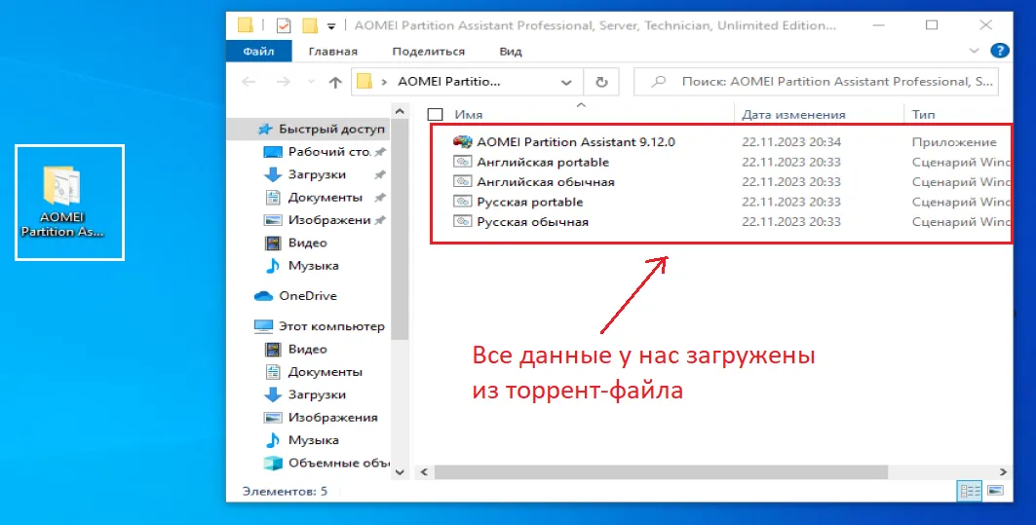The height and width of the screenshot is (525, 1036).
Task: Click the folder icon in title bar
Action: pyautogui.click(x=246, y=25)
